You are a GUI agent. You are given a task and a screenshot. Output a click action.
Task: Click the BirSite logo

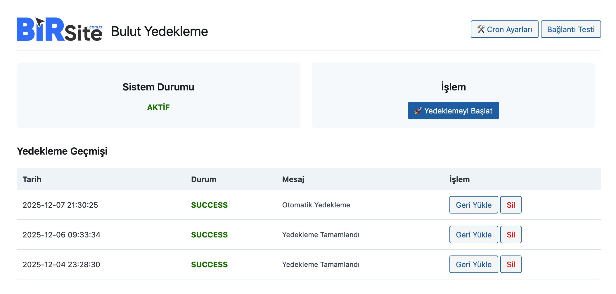pyautogui.click(x=59, y=29)
